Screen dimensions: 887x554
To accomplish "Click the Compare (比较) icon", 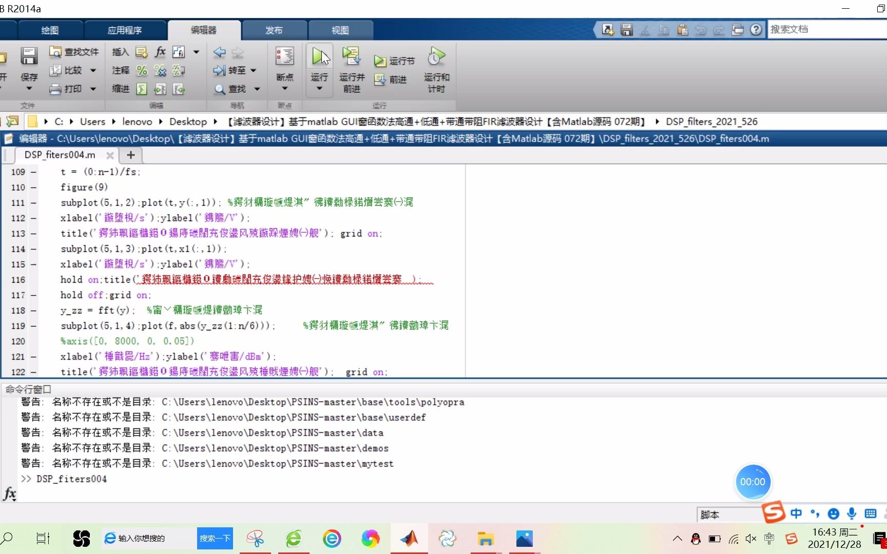I will [x=55, y=70].
